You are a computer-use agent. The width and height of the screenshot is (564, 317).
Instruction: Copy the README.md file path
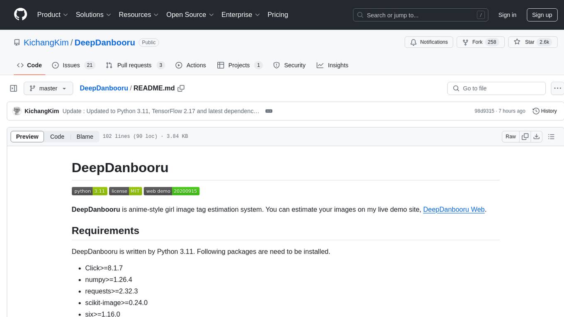click(181, 88)
